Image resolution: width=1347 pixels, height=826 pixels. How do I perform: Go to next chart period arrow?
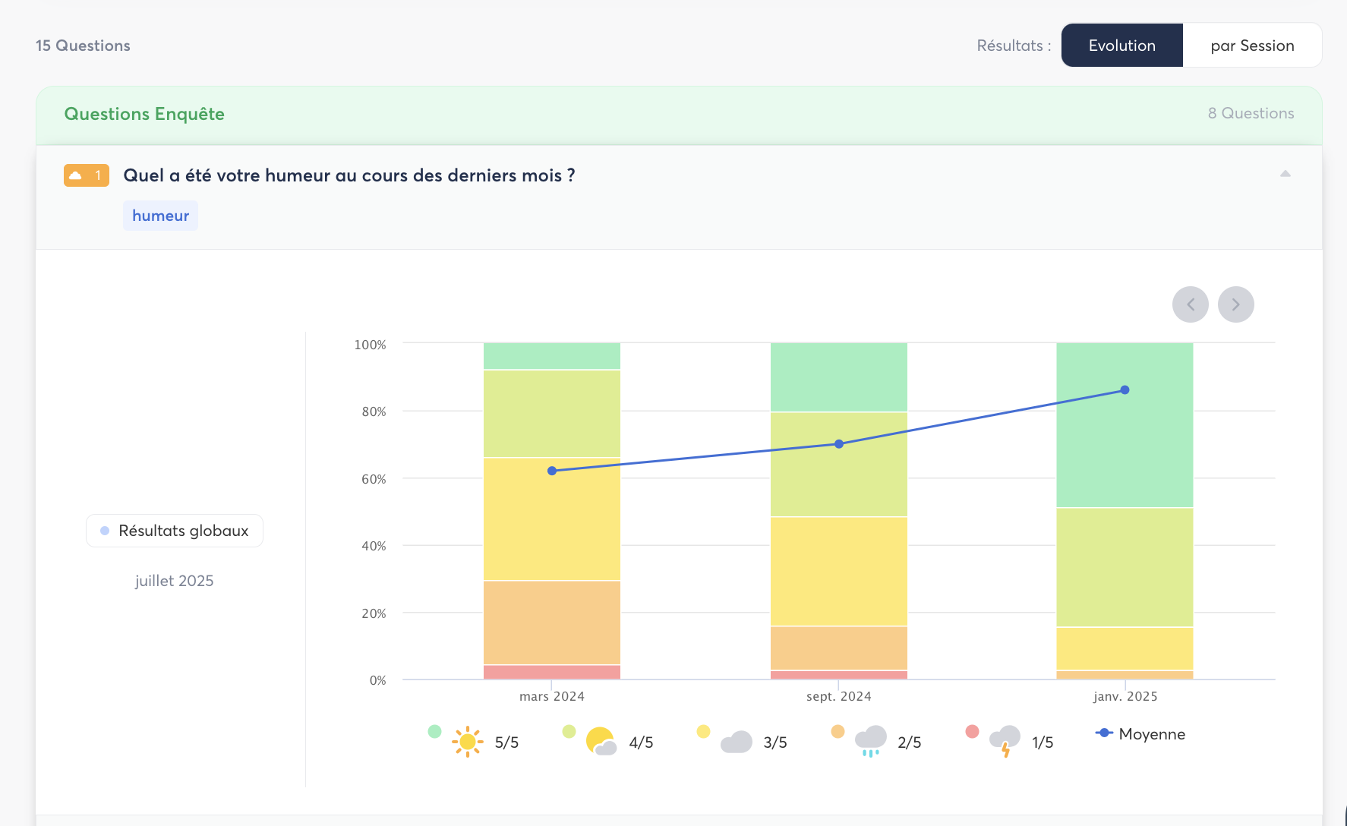tap(1235, 304)
